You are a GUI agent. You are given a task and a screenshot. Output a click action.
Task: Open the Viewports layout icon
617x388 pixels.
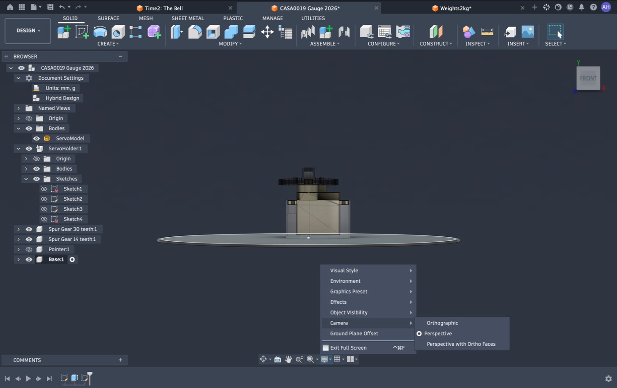click(350, 359)
